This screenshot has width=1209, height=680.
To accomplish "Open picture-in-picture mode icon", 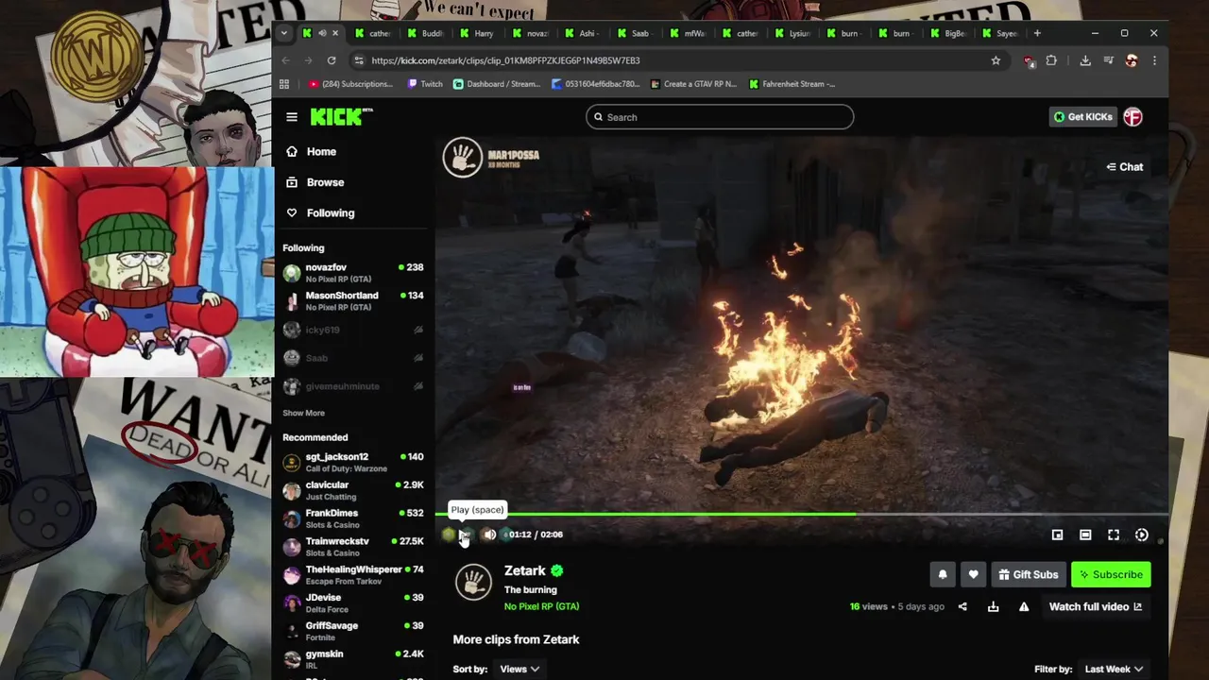I will [1058, 535].
